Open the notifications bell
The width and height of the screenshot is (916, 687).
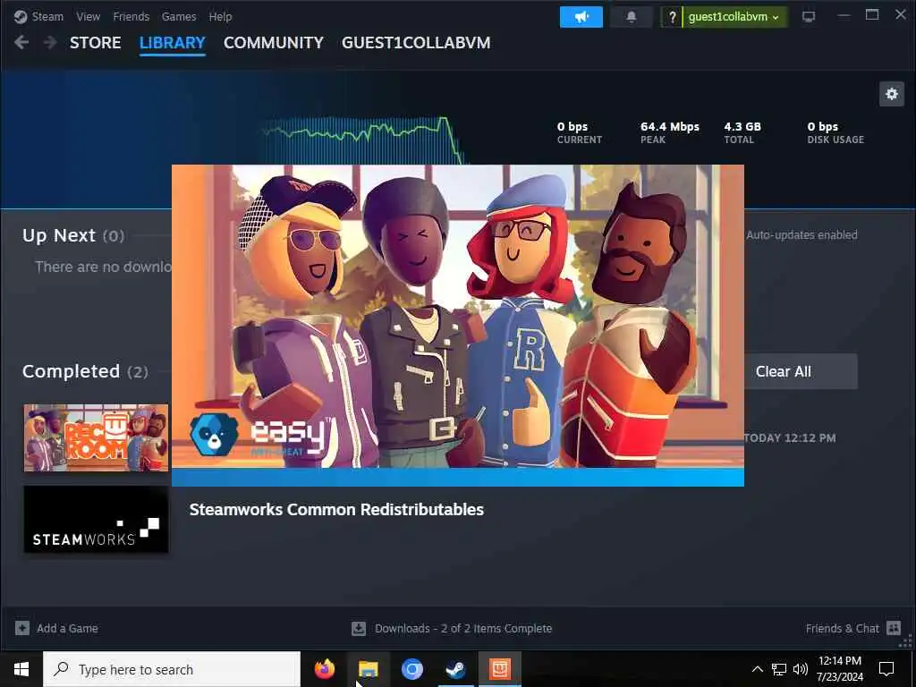click(631, 17)
